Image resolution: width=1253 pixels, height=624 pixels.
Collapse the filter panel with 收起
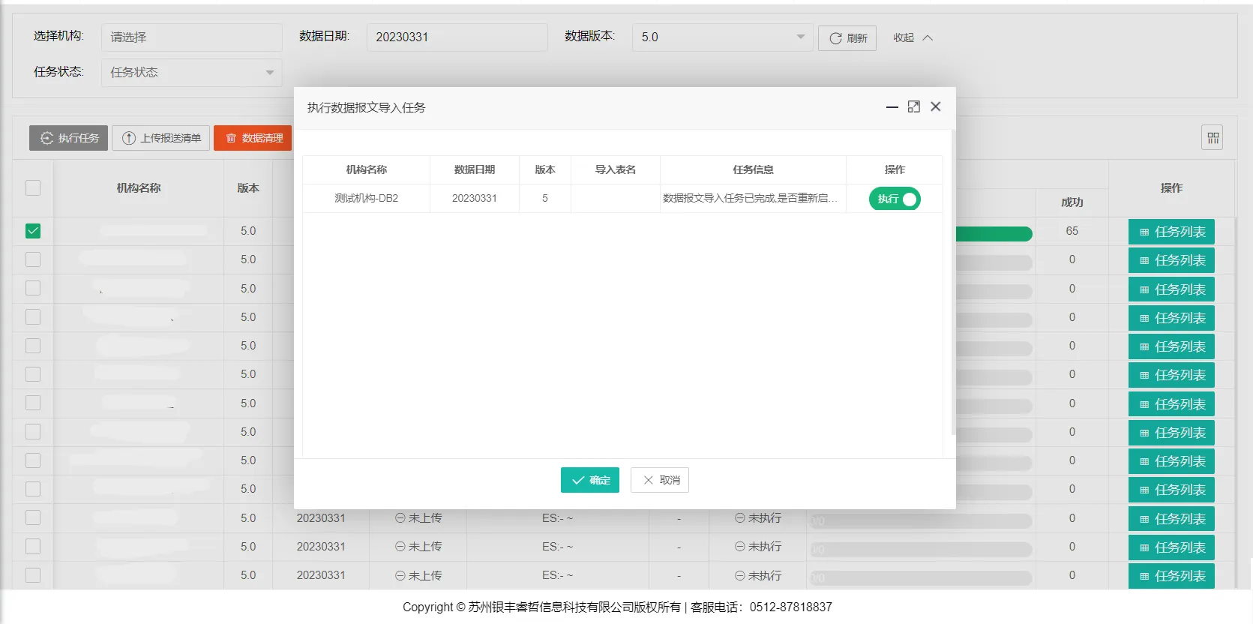pyautogui.click(x=913, y=37)
